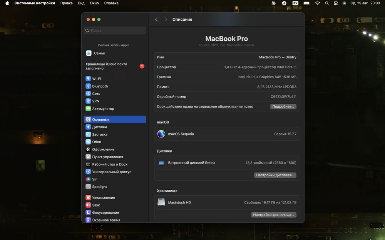Click the macOS Sequoia logo icon
The image size is (385, 240).
161,134
